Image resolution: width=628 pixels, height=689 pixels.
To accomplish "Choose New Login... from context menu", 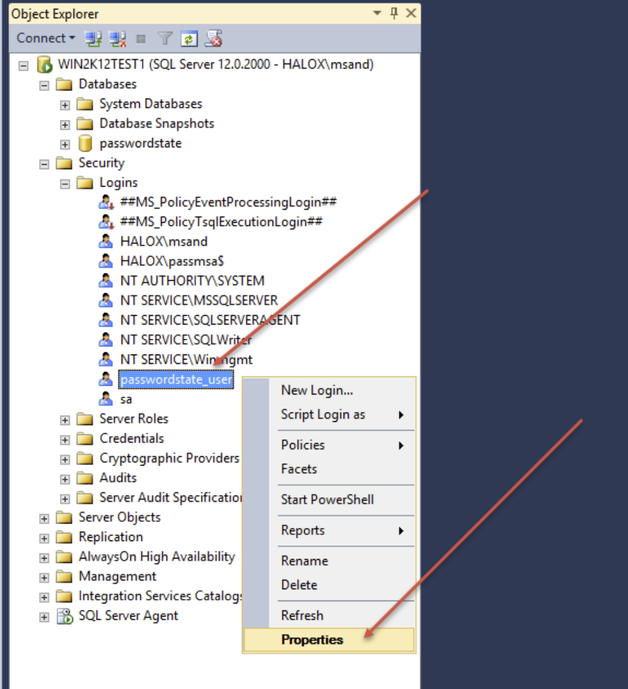I will pyautogui.click(x=329, y=390).
